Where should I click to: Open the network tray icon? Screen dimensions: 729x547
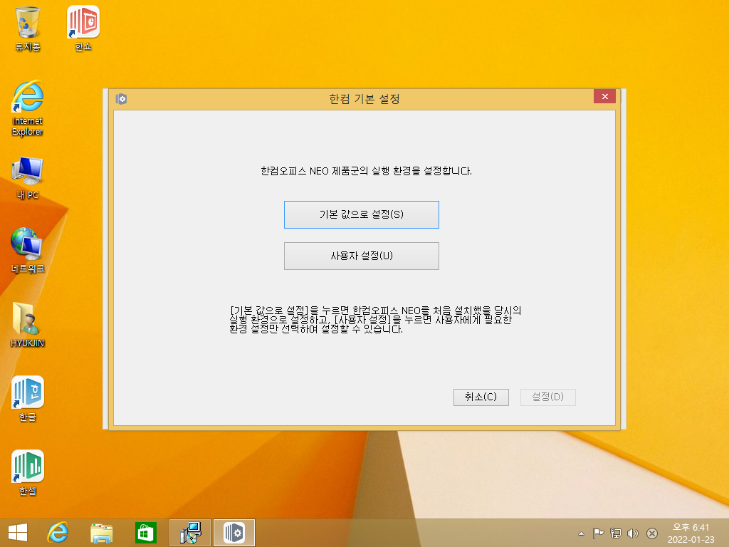(616, 533)
